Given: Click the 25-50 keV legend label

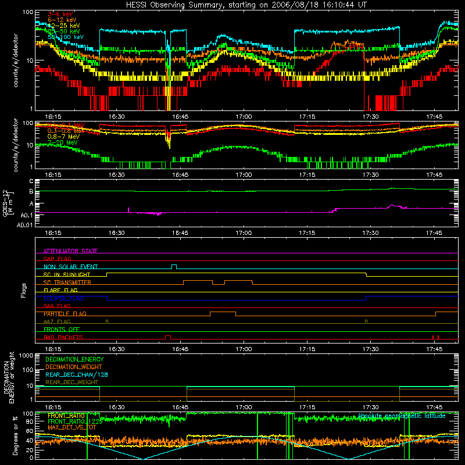Looking at the screenshot, I should 63,31.
